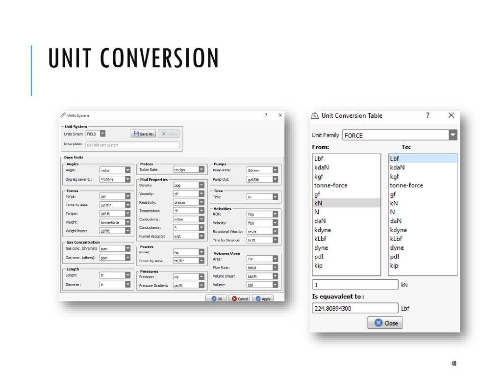The height and width of the screenshot is (377, 502).
Task: Click the Unit Conversion Table title icon
Action: [x=315, y=115]
